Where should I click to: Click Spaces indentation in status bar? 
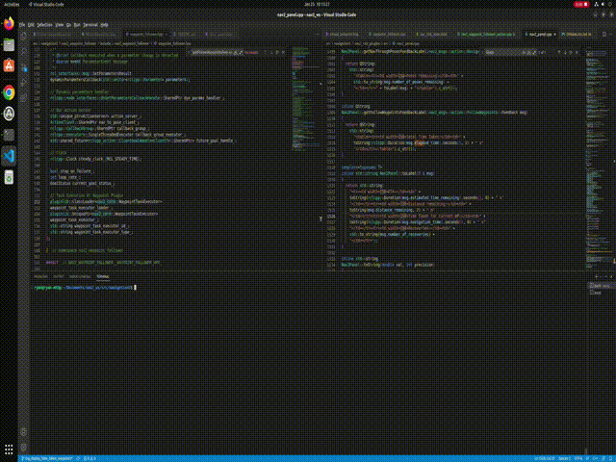click(565, 458)
